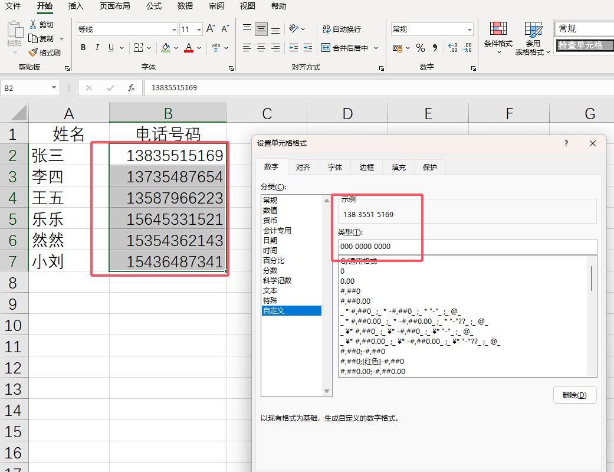
Task: Click the cell borders icon
Action: 138,48
